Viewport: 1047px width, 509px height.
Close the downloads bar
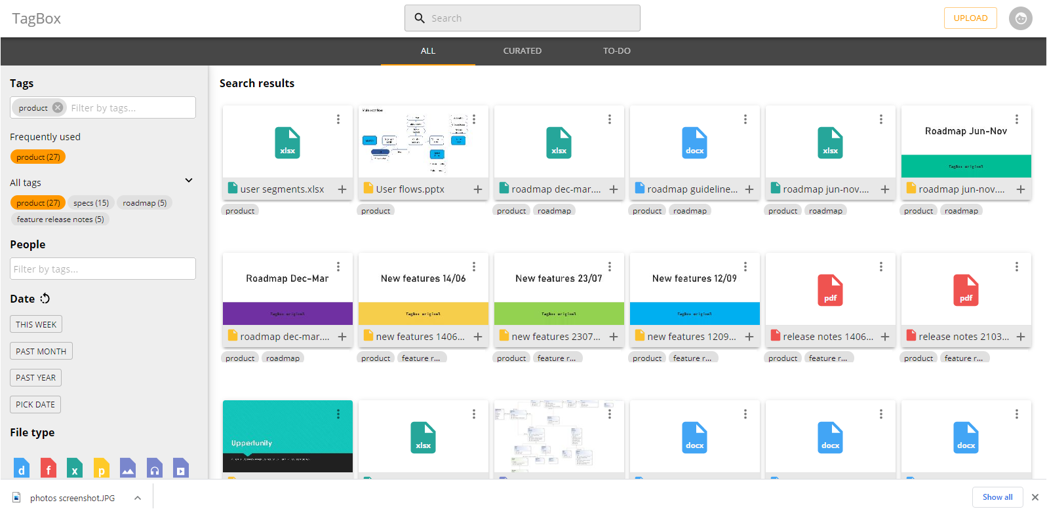click(1035, 497)
